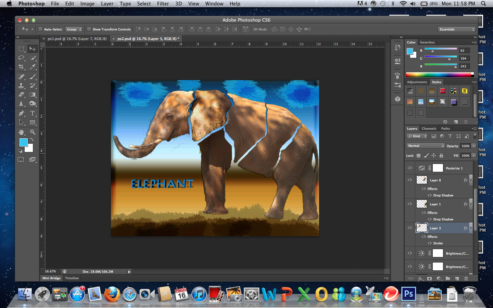
Task: Select the Gradient tool
Action: [x=33, y=94]
